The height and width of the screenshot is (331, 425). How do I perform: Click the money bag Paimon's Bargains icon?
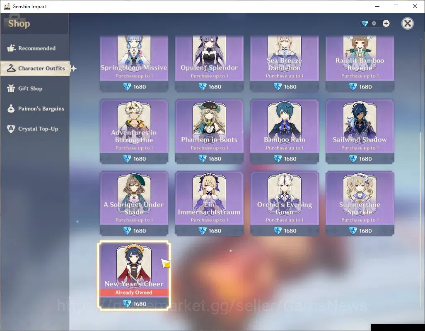[11, 108]
